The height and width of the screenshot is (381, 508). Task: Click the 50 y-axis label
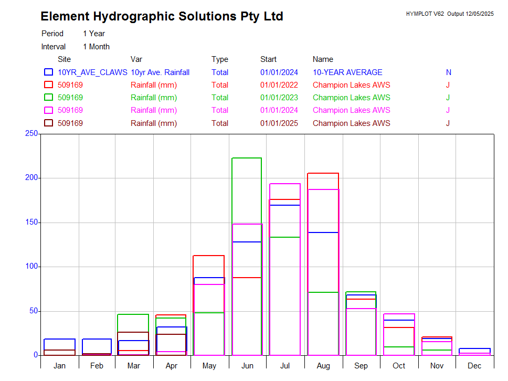pyautogui.click(x=34, y=311)
